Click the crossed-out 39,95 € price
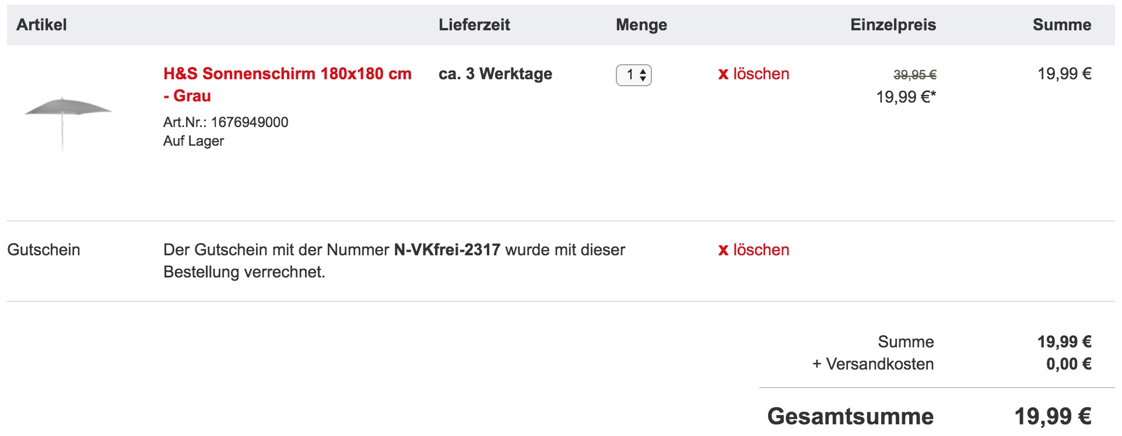 coord(914,75)
